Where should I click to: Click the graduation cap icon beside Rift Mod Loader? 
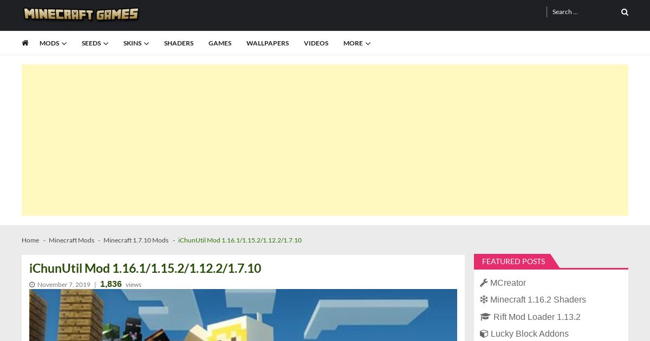(x=485, y=317)
